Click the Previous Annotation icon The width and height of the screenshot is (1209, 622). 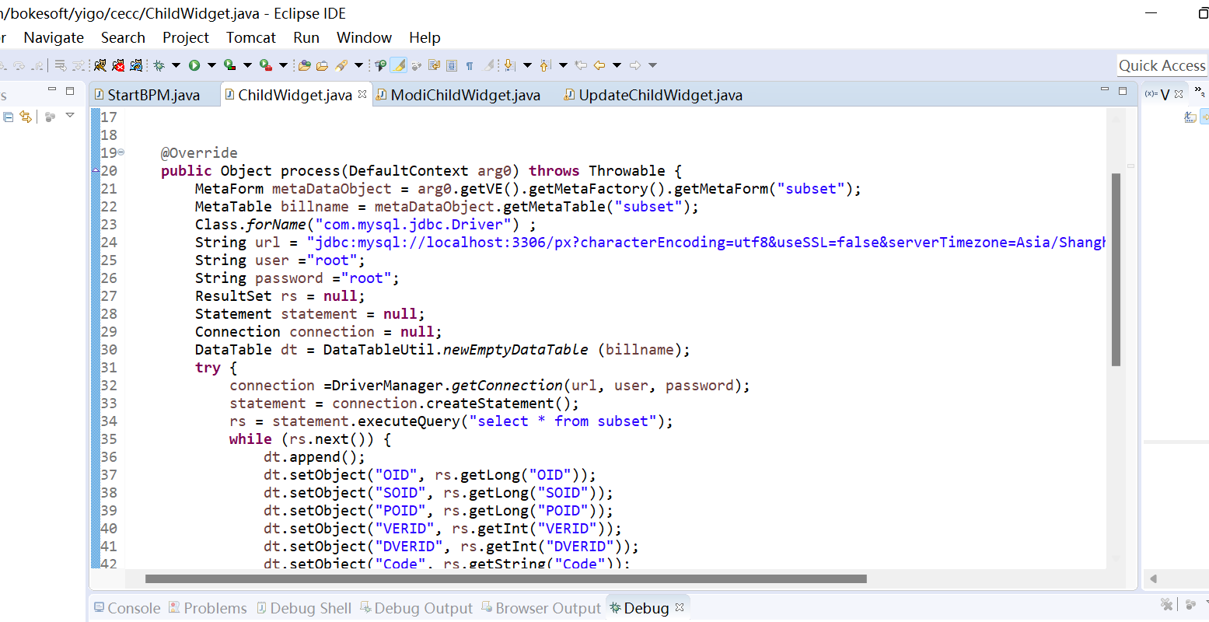tap(545, 65)
